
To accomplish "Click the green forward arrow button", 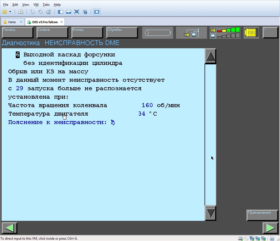I will coord(270,228).
